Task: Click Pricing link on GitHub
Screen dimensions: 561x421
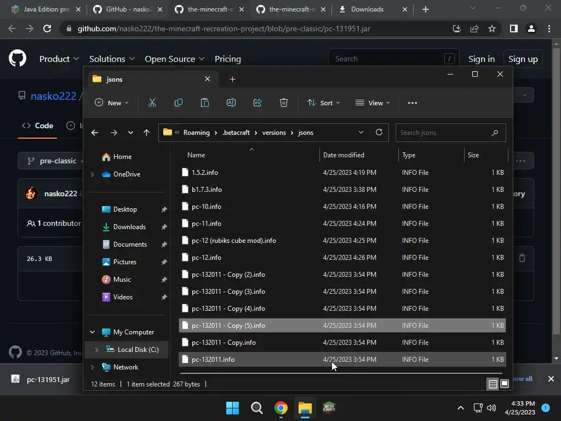Action: tap(227, 59)
